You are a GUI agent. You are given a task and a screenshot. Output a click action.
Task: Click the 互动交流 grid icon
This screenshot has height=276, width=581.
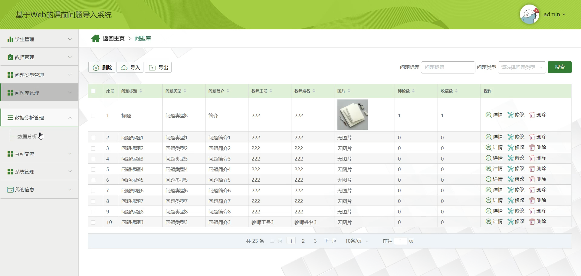[10, 154]
